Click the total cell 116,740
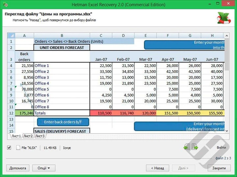This screenshot has height=177, width=237. (123, 113)
